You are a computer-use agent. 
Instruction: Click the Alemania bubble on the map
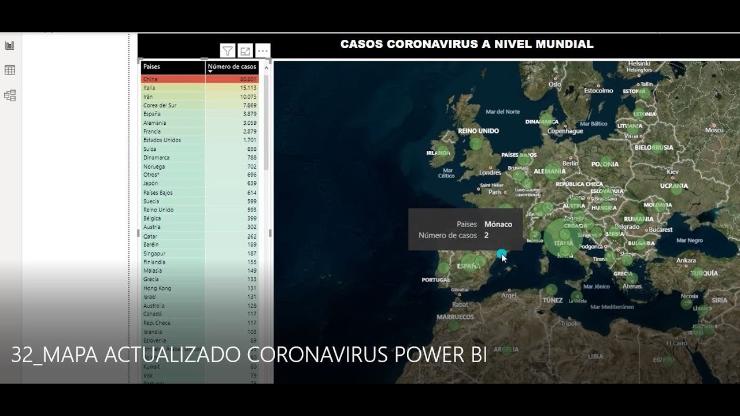click(x=552, y=170)
